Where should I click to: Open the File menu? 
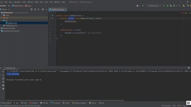[x=1, y=2]
